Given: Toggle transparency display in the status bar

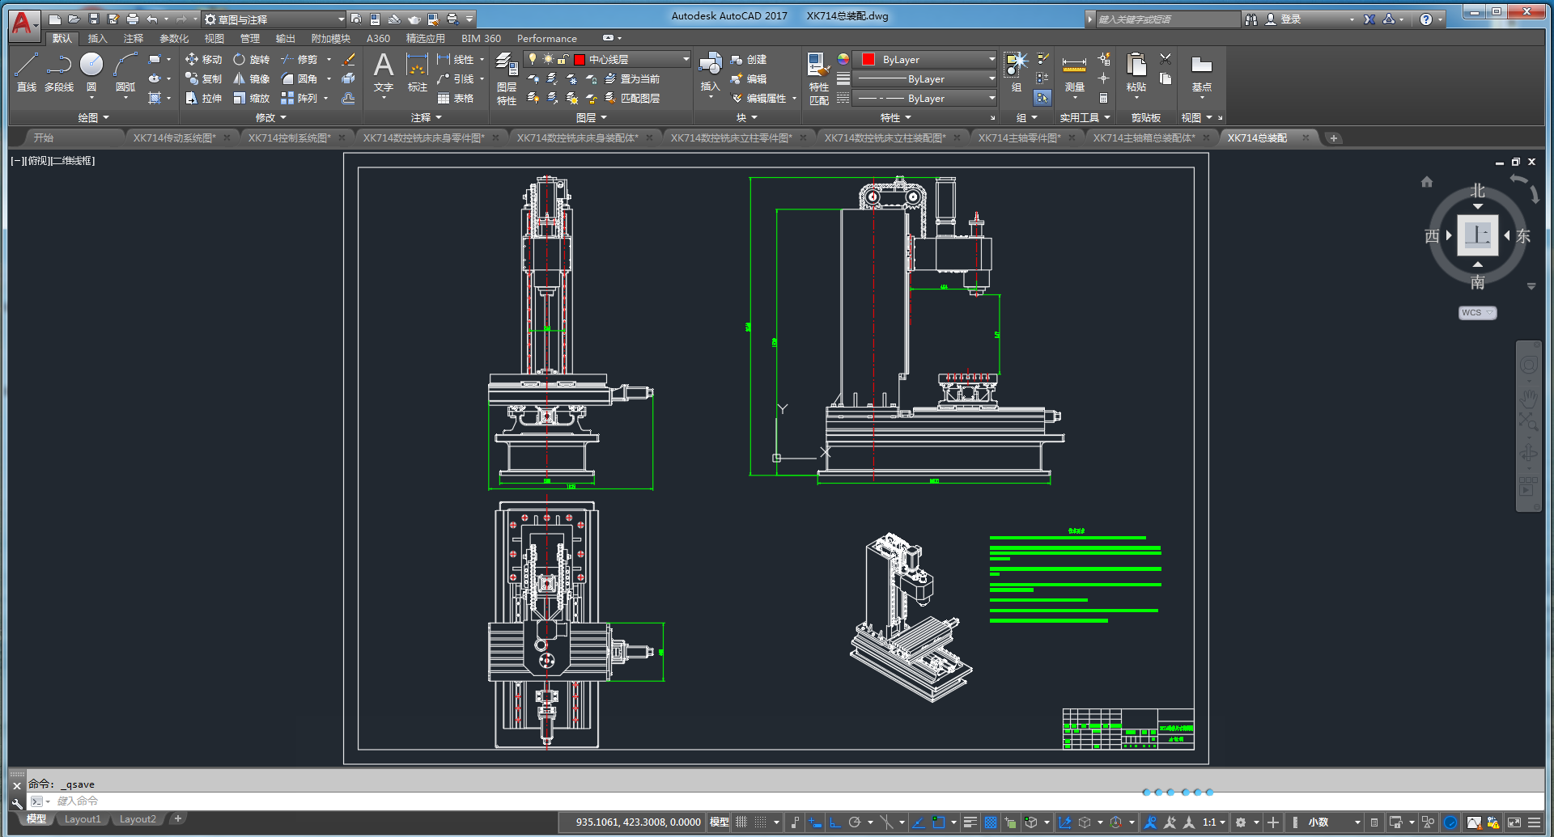Looking at the screenshot, I should coord(990,822).
